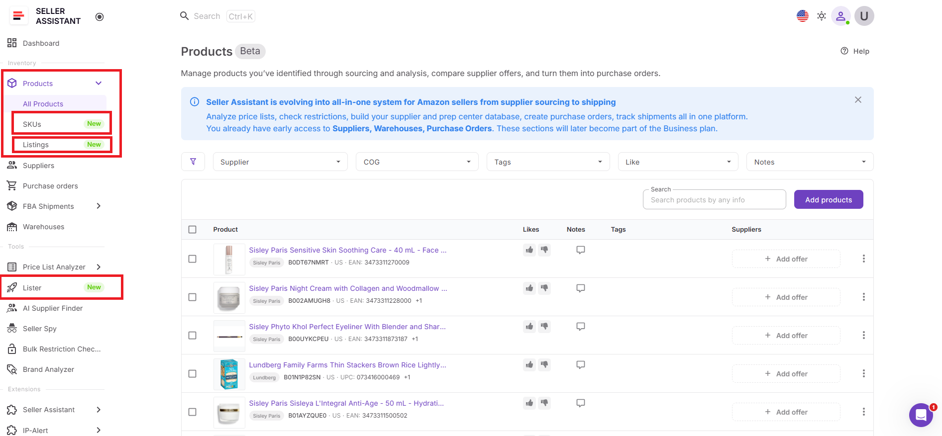Expand the Price List Analyzer chevron
The height and width of the screenshot is (436, 942).
99,267
